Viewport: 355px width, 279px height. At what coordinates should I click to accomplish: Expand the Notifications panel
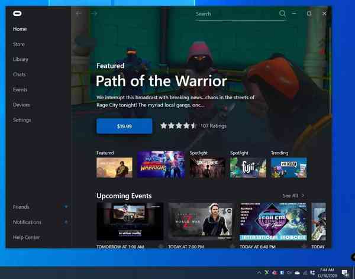[x=66, y=222]
